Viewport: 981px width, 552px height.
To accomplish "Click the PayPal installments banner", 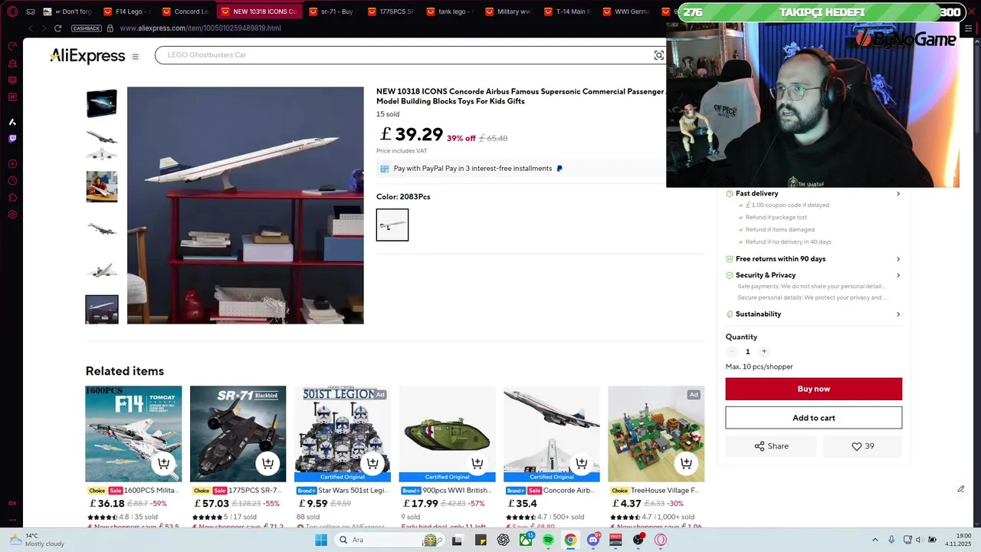I will pyautogui.click(x=521, y=169).
